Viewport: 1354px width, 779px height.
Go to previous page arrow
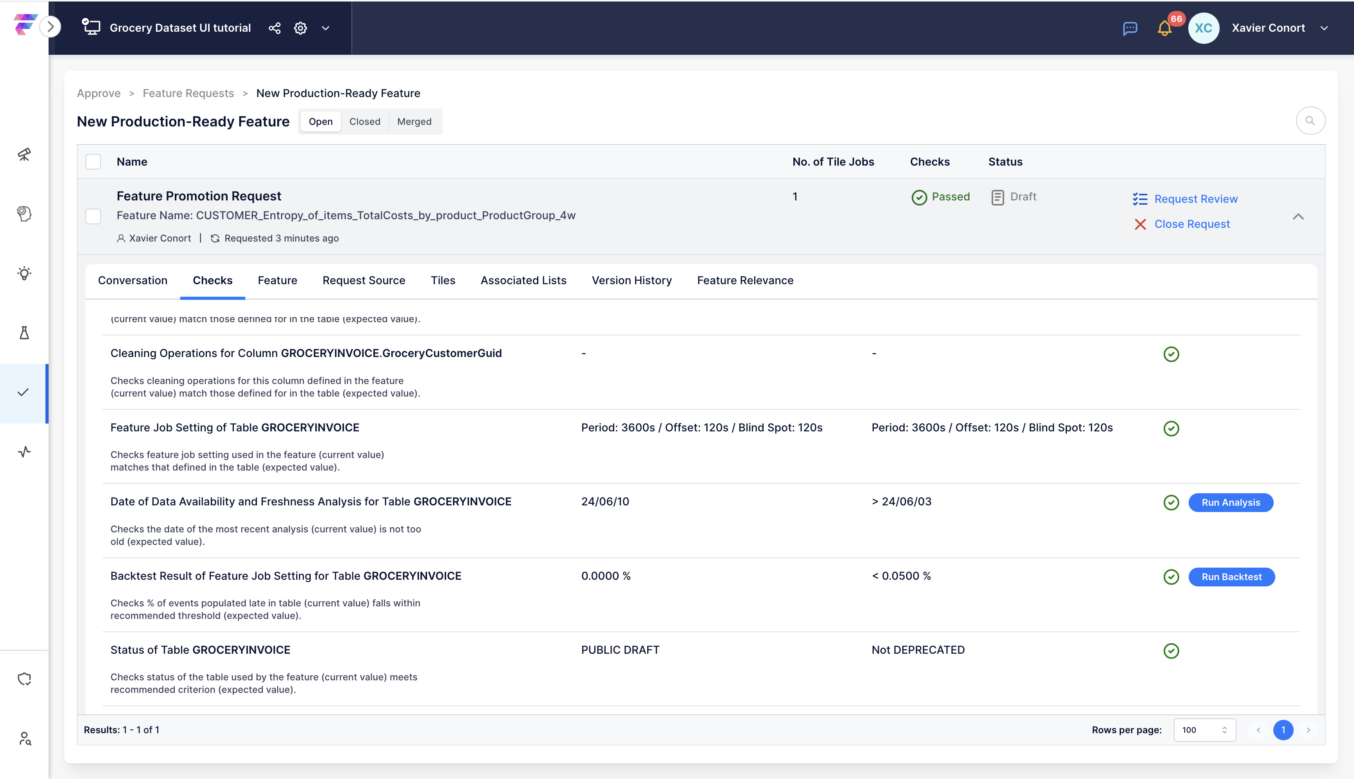(x=1258, y=730)
